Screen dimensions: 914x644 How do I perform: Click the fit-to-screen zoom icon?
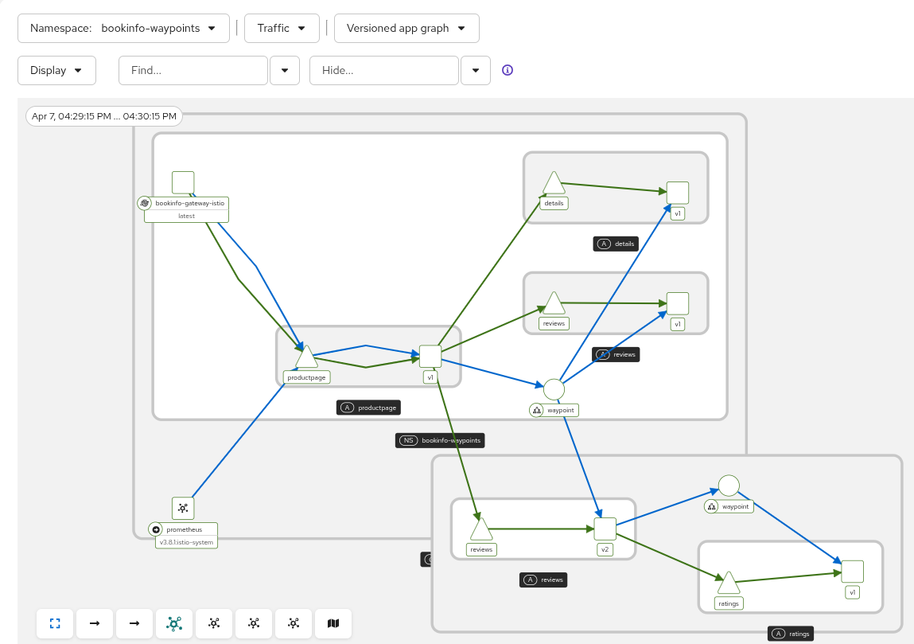pos(55,623)
